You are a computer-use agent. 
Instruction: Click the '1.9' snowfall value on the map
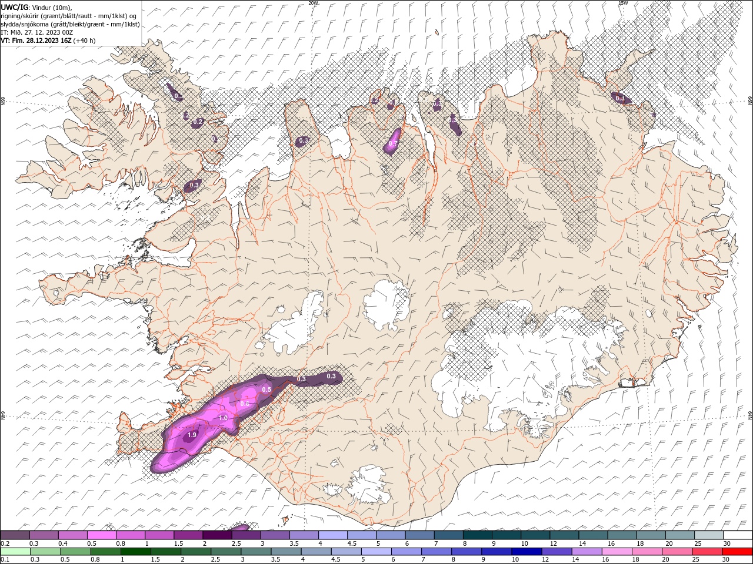click(192, 435)
